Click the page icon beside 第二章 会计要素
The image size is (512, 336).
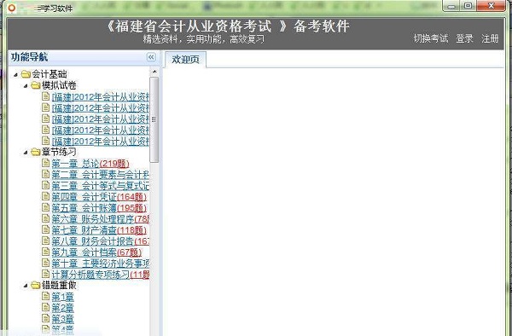(46, 174)
